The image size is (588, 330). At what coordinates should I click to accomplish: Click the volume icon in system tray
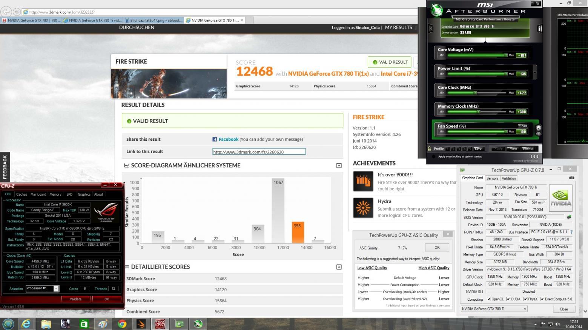click(x=558, y=324)
